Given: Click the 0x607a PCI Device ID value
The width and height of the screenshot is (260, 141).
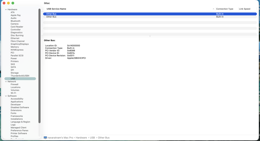Looking at the screenshot, I should 71,53.
